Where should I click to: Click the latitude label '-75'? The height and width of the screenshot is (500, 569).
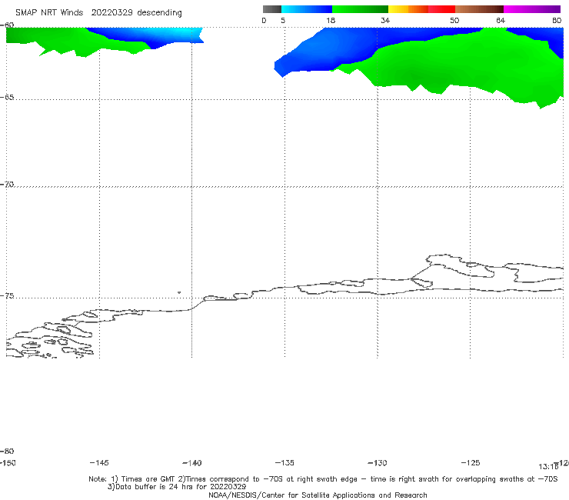pyautogui.click(x=7, y=296)
